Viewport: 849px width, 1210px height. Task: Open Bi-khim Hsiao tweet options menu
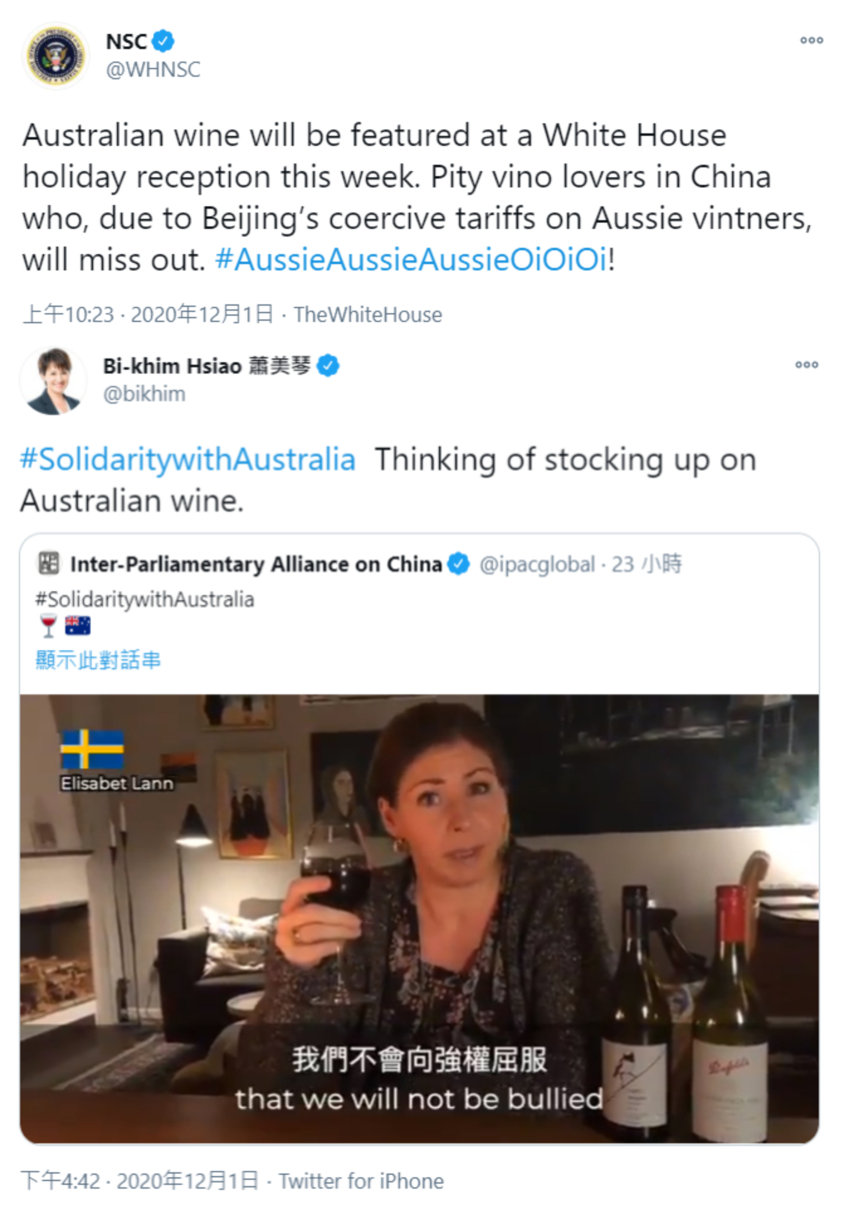(x=806, y=365)
